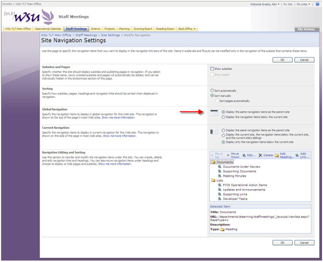
Task: Click the Edit... toolbar item
Action: 249,155
